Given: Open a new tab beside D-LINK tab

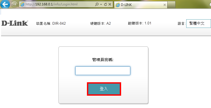Looking at the screenshot, I should click(x=171, y=5).
